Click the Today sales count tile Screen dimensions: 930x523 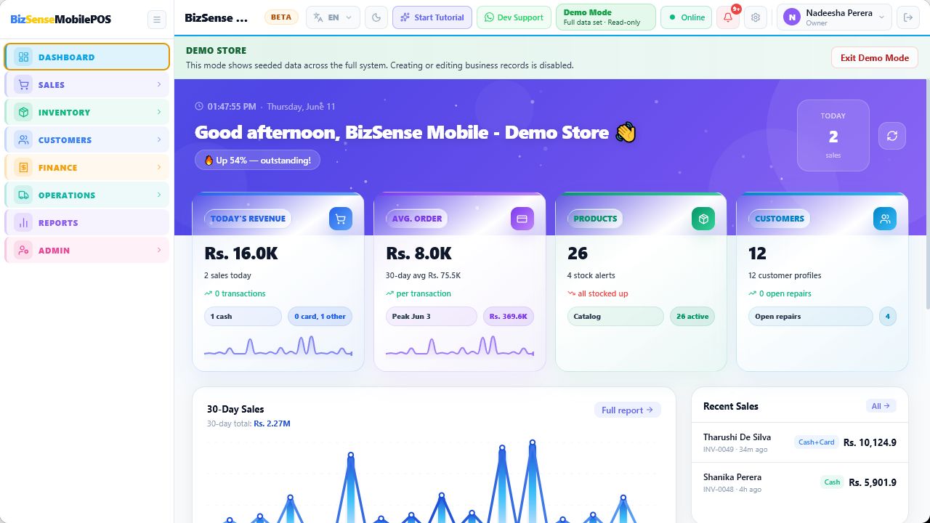click(x=833, y=136)
